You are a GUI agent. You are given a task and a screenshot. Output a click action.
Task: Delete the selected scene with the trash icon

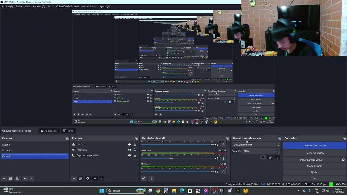click(10, 178)
